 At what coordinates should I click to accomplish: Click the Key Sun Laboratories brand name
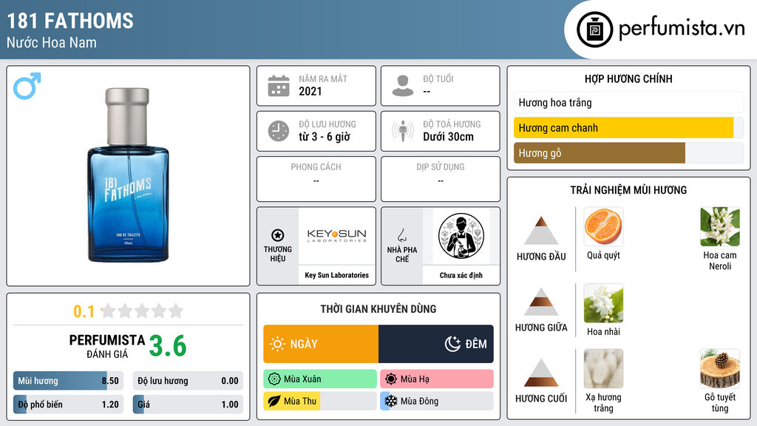click(336, 275)
